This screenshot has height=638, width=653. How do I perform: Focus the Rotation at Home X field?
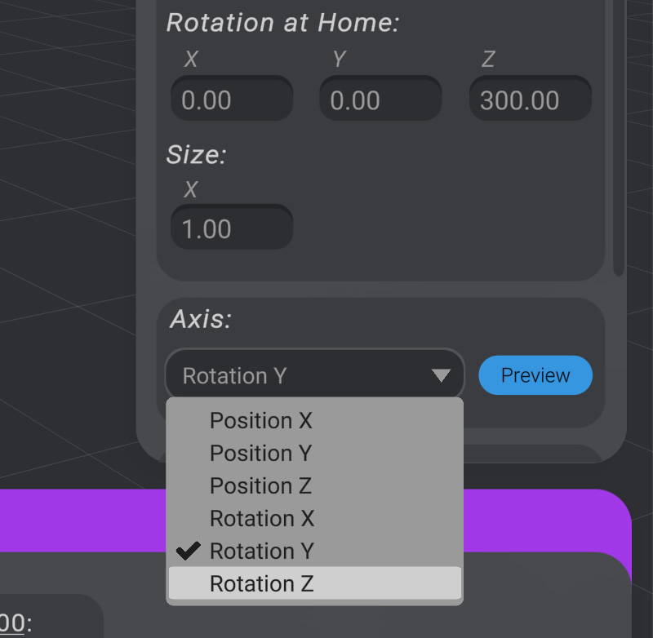[231, 100]
